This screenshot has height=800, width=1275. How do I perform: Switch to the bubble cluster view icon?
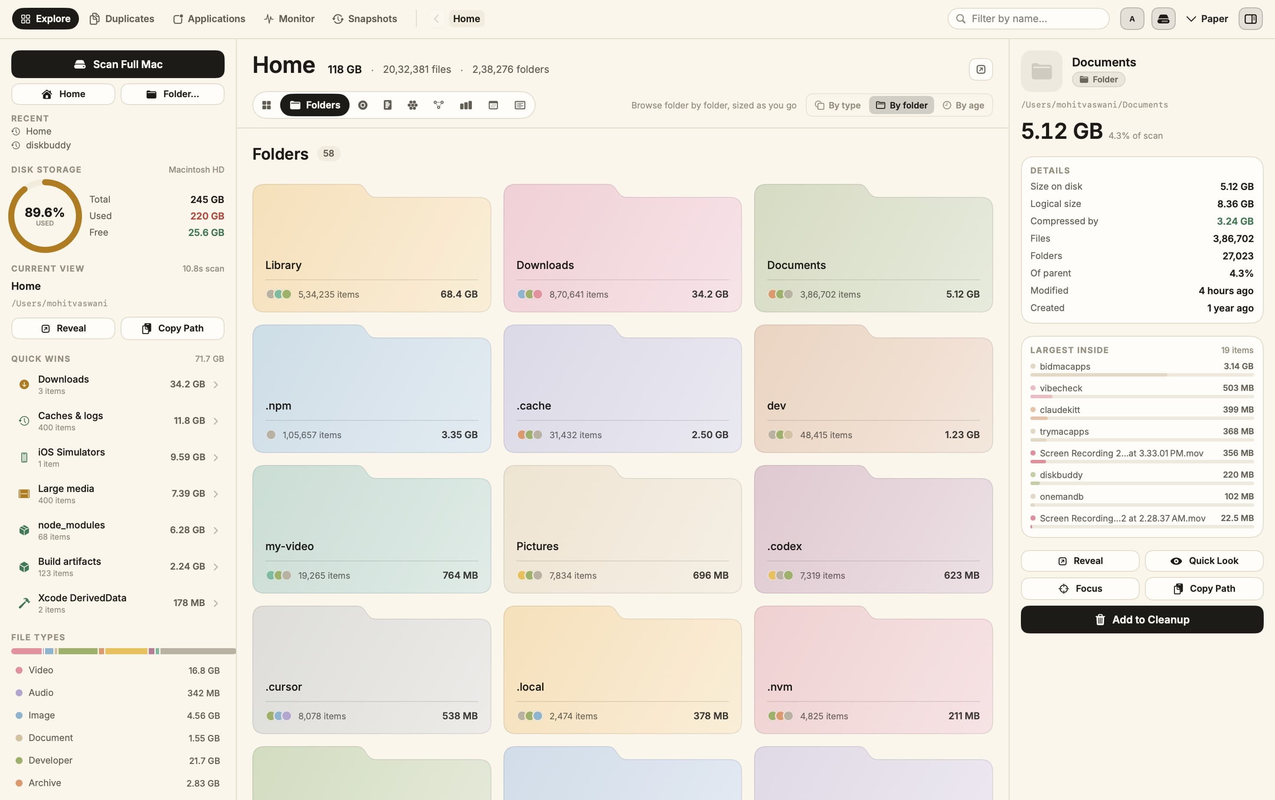(x=413, y=105)
